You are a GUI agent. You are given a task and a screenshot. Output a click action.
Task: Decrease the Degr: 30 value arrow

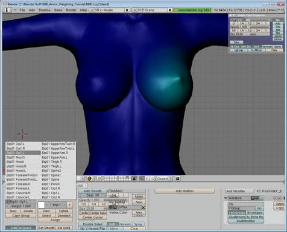[80, 195]
